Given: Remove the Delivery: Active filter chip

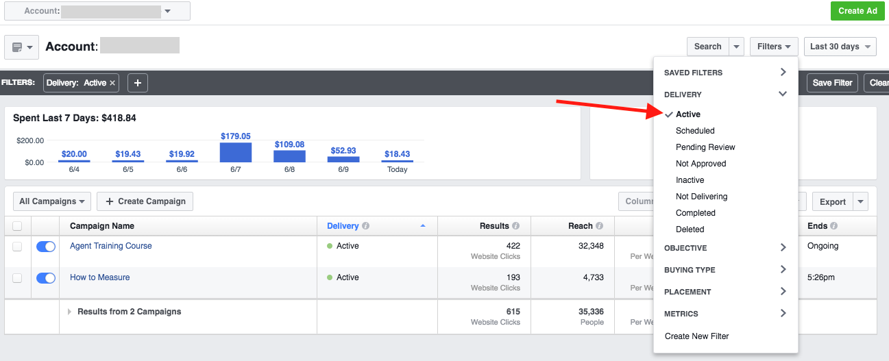Looking at the screenshot, I should [x=113, y=83].
